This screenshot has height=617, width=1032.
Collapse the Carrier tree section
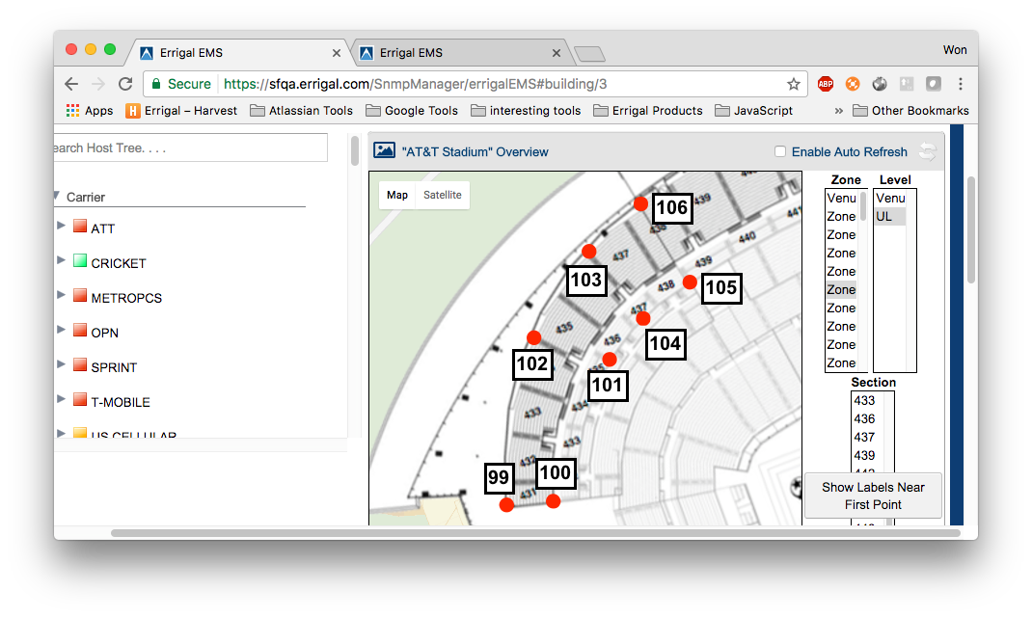[x=56, y=196]
